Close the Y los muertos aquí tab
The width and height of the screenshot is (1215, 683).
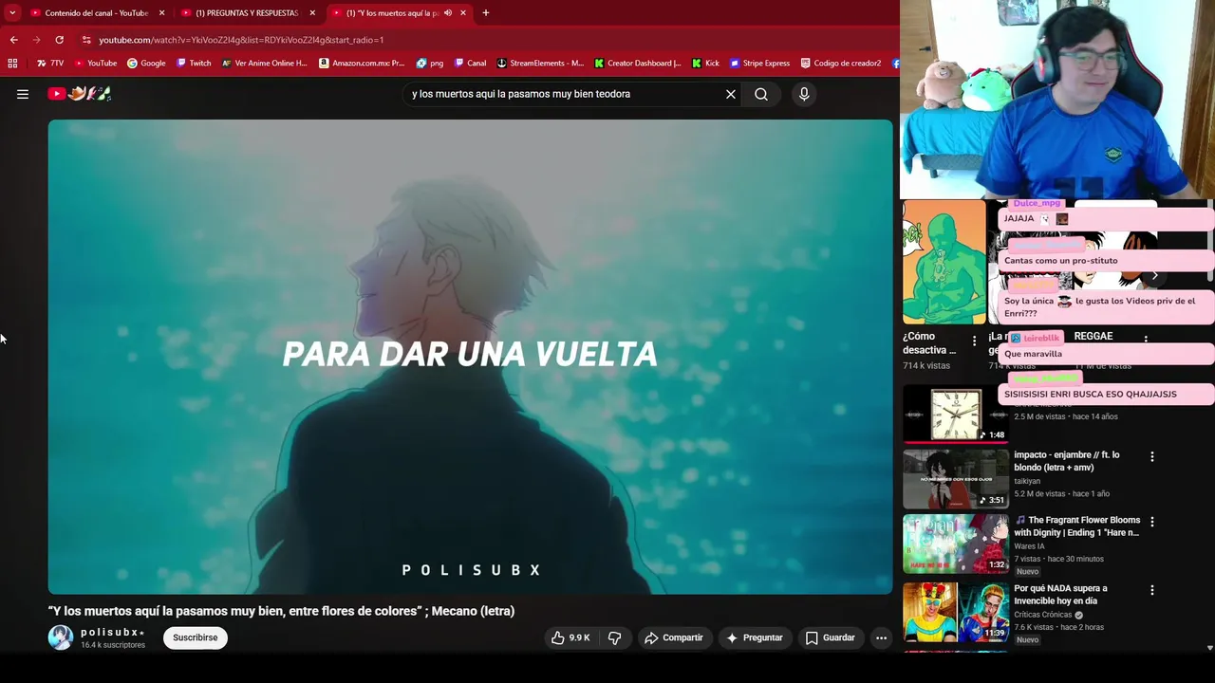[x=463, y=13]
